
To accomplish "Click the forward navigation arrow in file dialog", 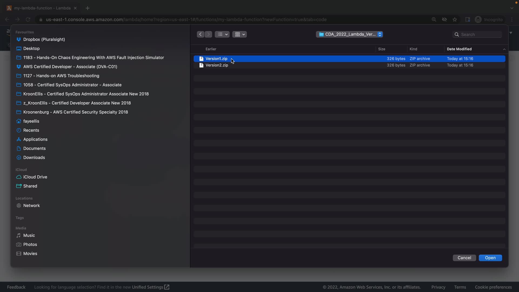I will (x=208, y=34).
